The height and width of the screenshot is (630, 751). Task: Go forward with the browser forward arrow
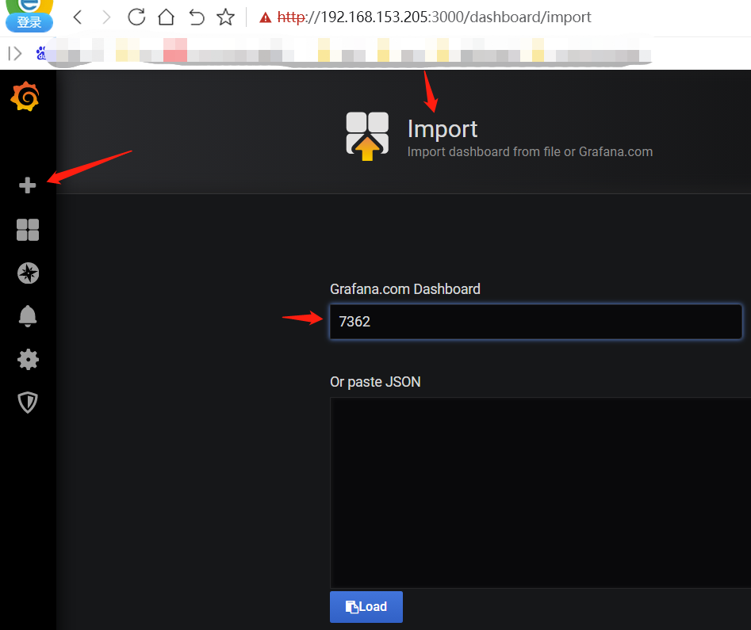[x=106, y=17]
